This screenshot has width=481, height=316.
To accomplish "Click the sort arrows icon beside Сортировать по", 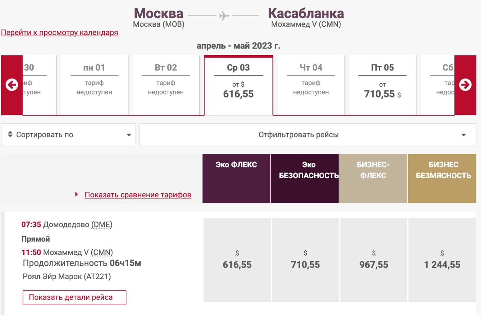I will click(x=10, y=134).
